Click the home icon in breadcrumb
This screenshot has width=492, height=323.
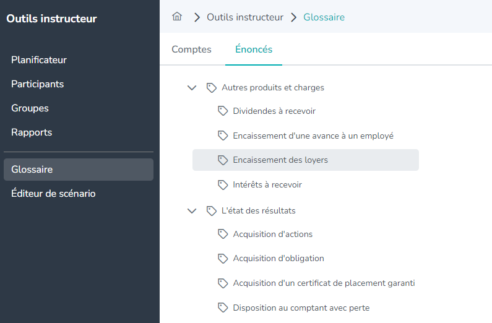[x=177, y=17]
